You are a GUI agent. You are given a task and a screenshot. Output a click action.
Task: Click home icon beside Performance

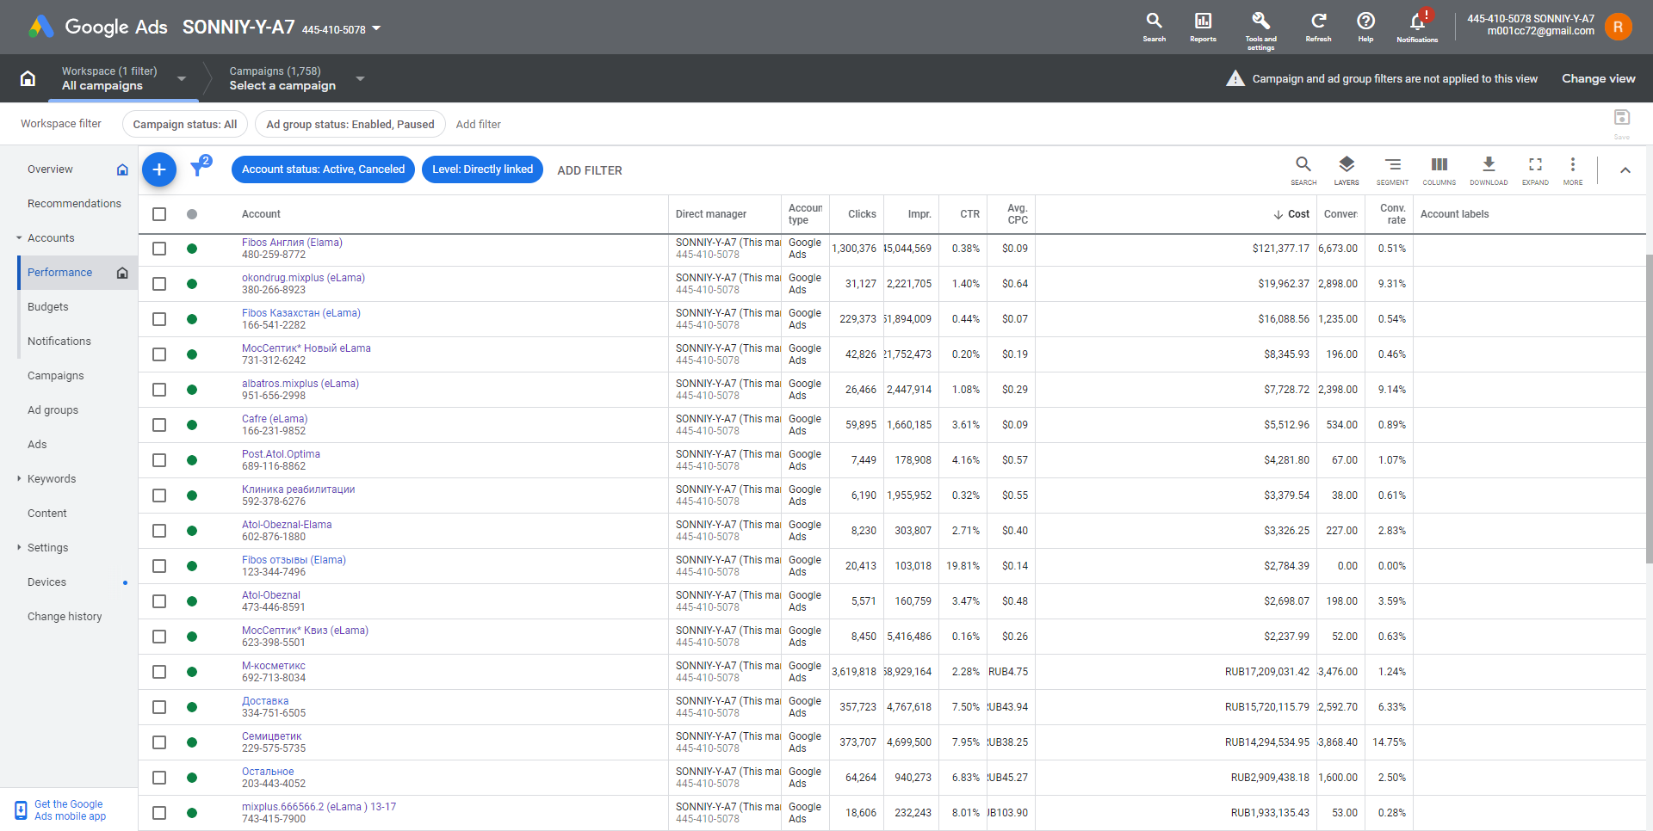pos(122,273)
